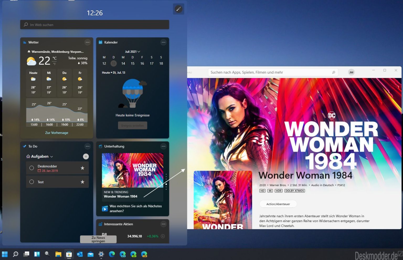Click the Zu News springen button
This screenshot has width=403, height=260.
click(x=98, y=239)
